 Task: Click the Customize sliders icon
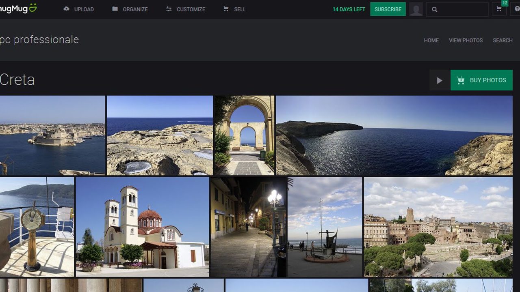click(x=169, y=9)
